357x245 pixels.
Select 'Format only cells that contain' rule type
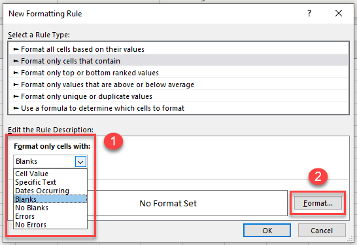(178, 61)
